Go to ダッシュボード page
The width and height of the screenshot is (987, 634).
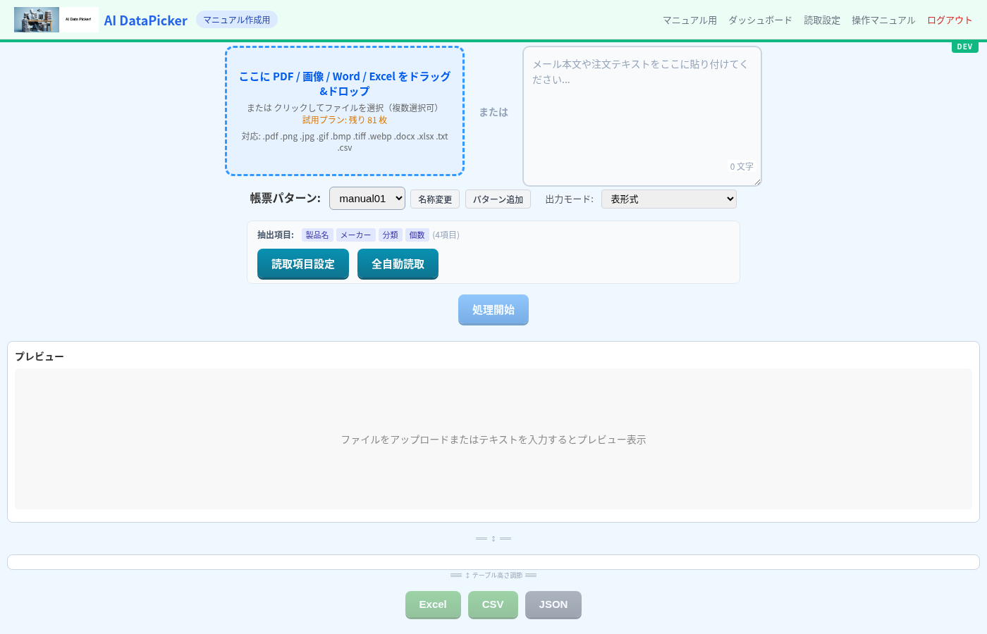click(x=760, y=20)
